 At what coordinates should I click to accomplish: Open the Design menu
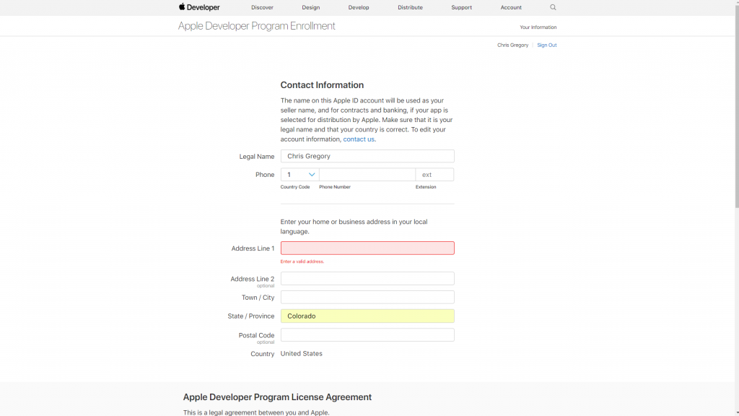pyautogui.click(x=310, y=7)
